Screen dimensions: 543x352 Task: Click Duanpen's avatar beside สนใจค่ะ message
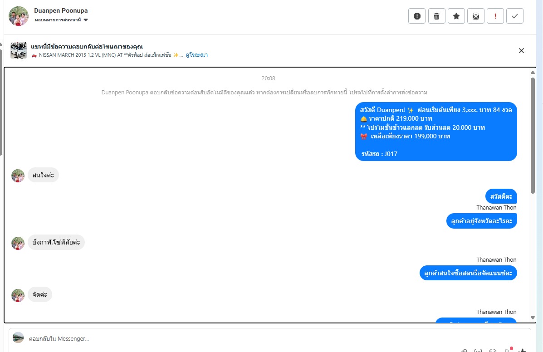[x=18, y=176]
